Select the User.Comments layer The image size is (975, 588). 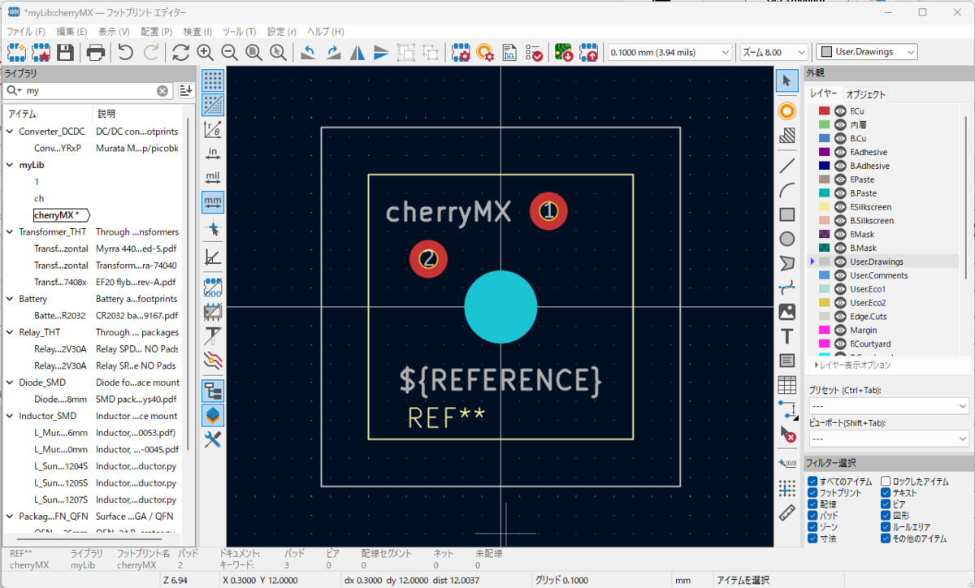click(879, 275)
